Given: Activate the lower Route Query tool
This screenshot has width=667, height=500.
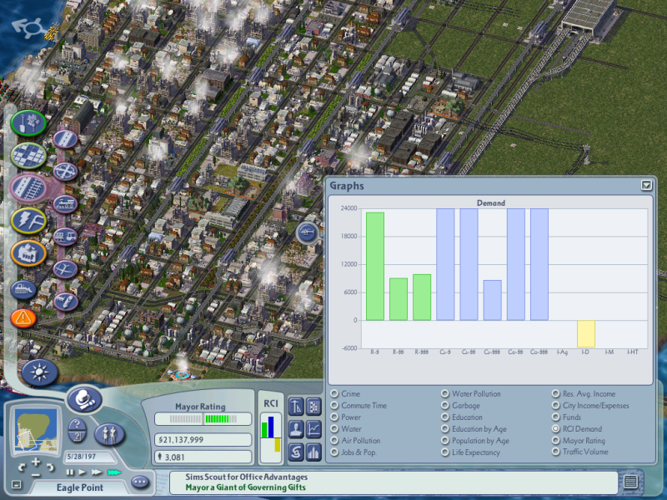Looking at the screenshot, I should click(x=77, y=436).
